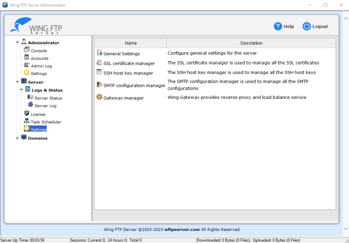Open SMTP configuration manager entry
349x243 pixels.
tap(134, 85)
